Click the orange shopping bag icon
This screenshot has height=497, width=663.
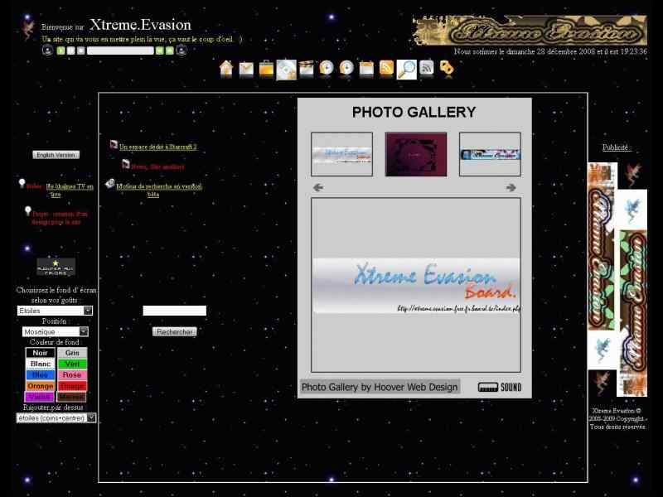(266, 69)
